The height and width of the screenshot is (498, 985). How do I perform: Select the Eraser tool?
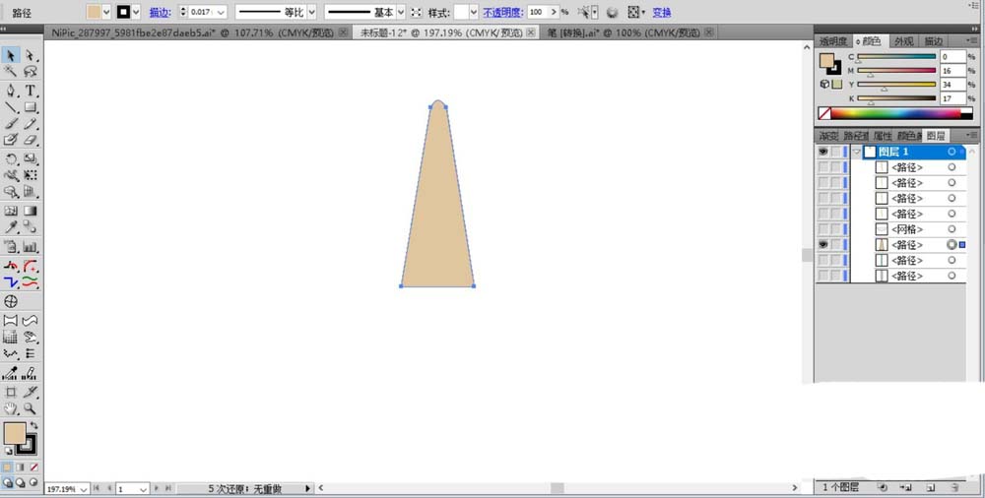point(30,140)
